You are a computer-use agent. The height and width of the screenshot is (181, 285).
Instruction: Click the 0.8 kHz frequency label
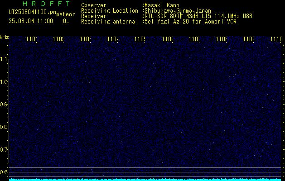pyautogui.click(x=4, y=127)
